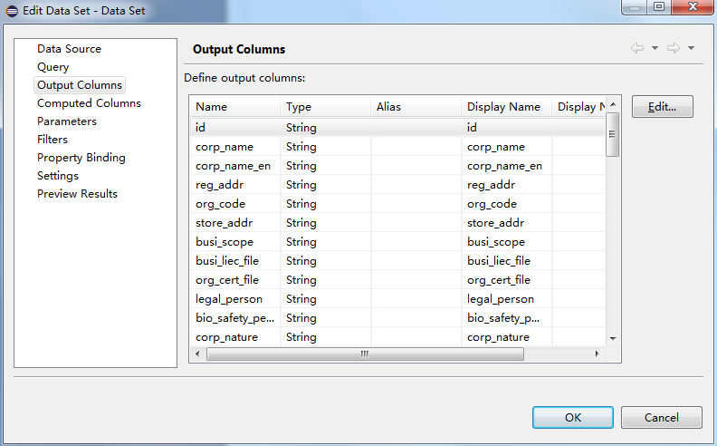Open the Data Source page
The image size is (717, 446).
tap(69, 49)
